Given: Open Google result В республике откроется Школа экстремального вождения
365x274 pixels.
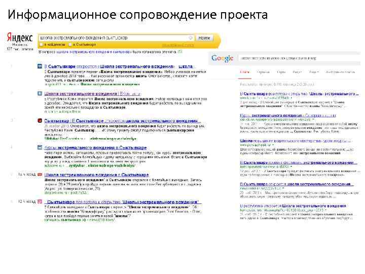Looking at the screenshot, I should click(293, 205).
